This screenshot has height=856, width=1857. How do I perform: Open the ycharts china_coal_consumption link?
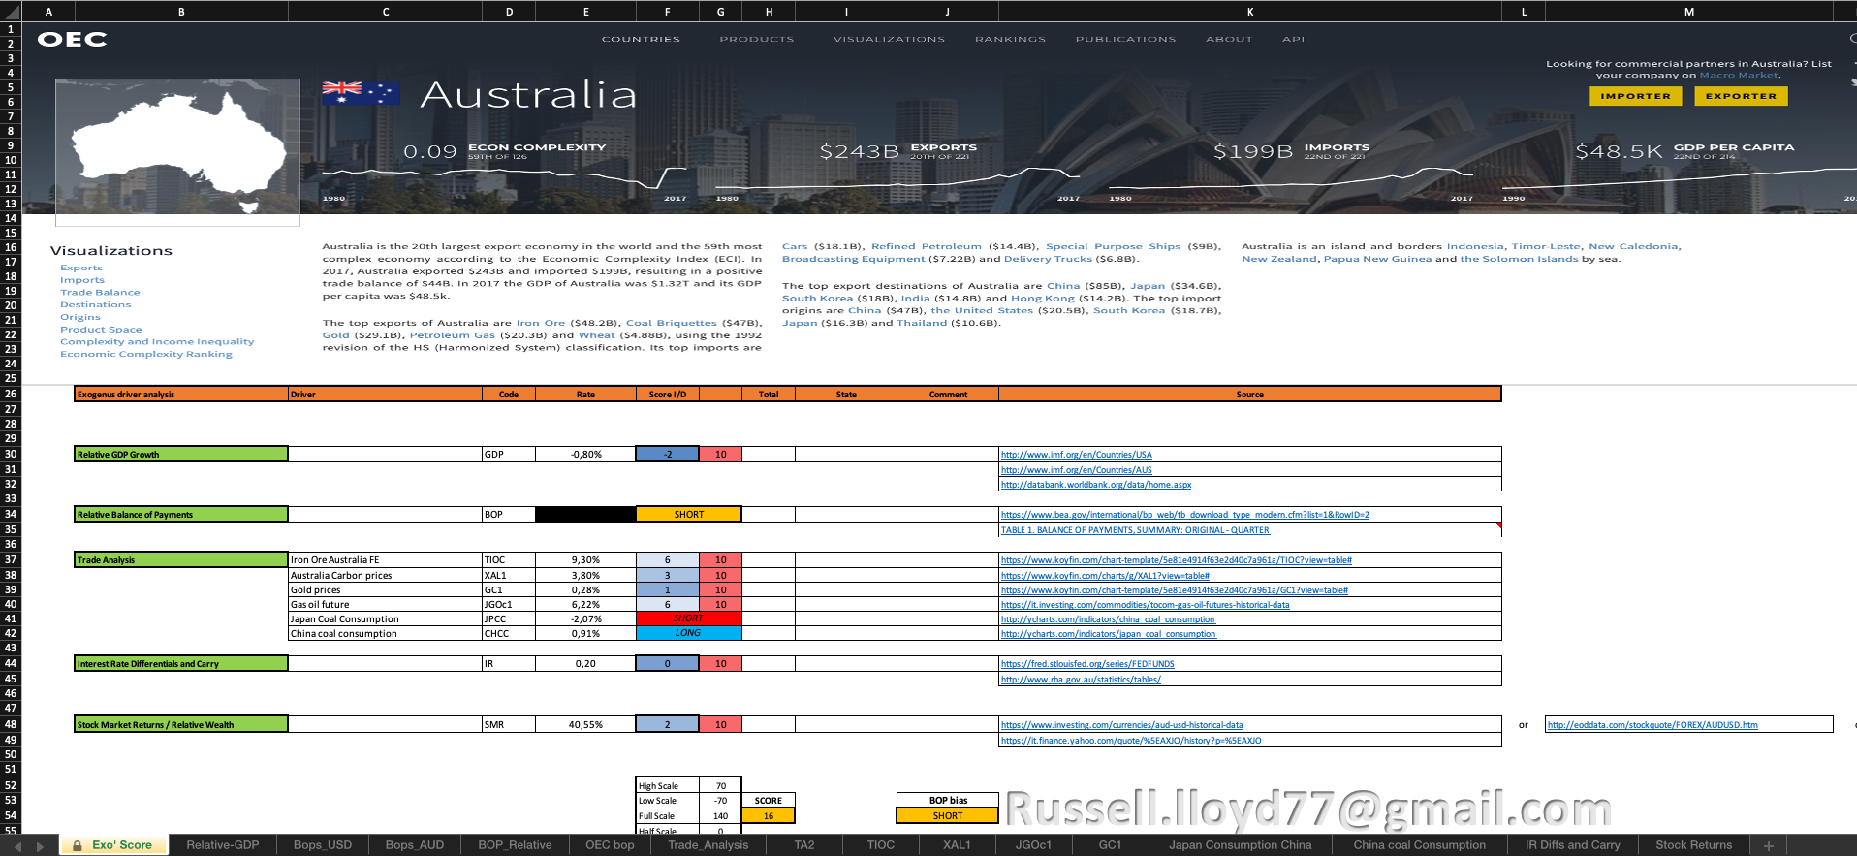1108,619
